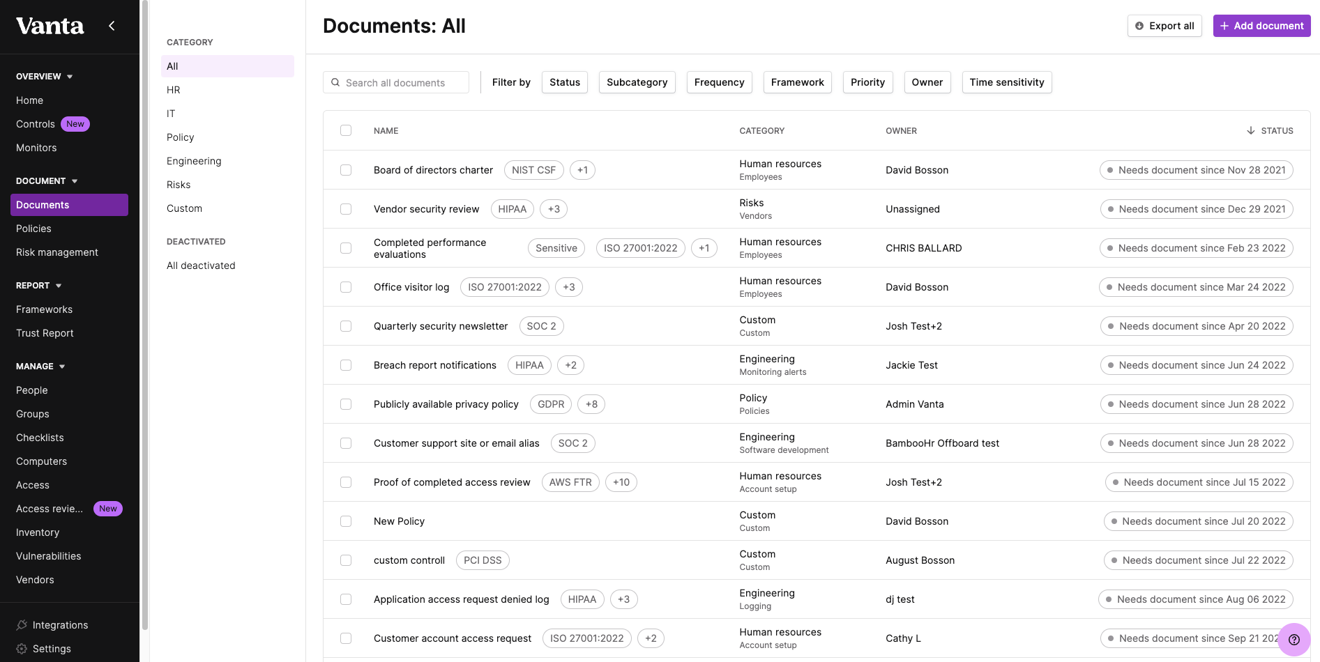Click the Sensitive tag on performance evaluations

[x=556, y=248]
